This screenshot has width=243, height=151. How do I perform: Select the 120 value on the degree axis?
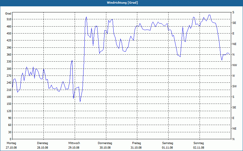coord(9,111)
